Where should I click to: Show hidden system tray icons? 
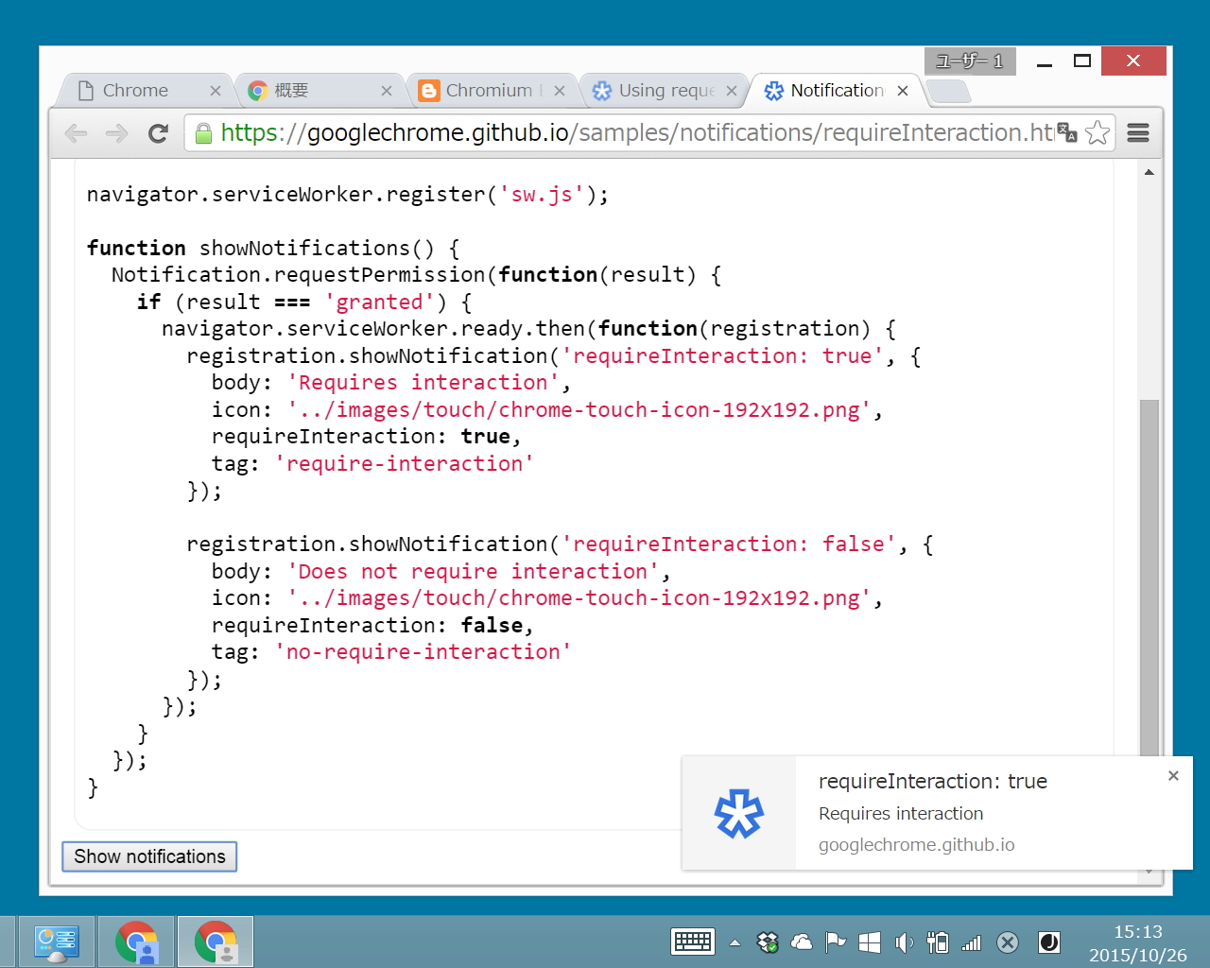(735, 942)
